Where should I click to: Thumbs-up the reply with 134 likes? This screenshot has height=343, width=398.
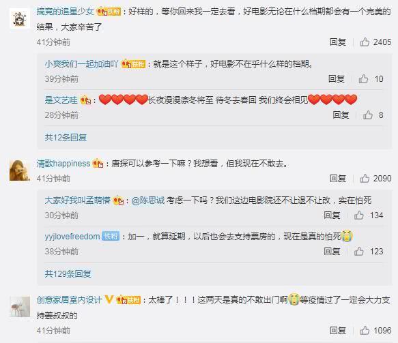[x=358, y=215]
